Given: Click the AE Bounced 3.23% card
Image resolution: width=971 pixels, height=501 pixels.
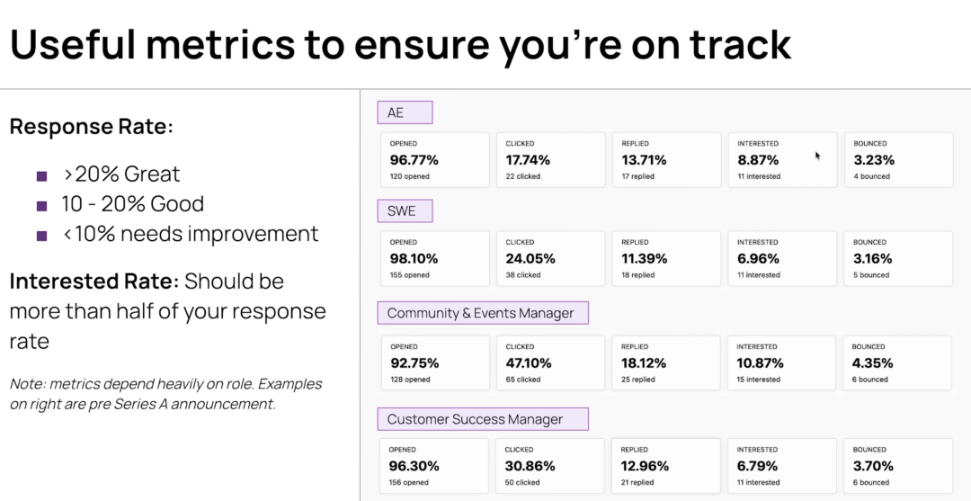Looking at the screenshot, I should (898, 160).
